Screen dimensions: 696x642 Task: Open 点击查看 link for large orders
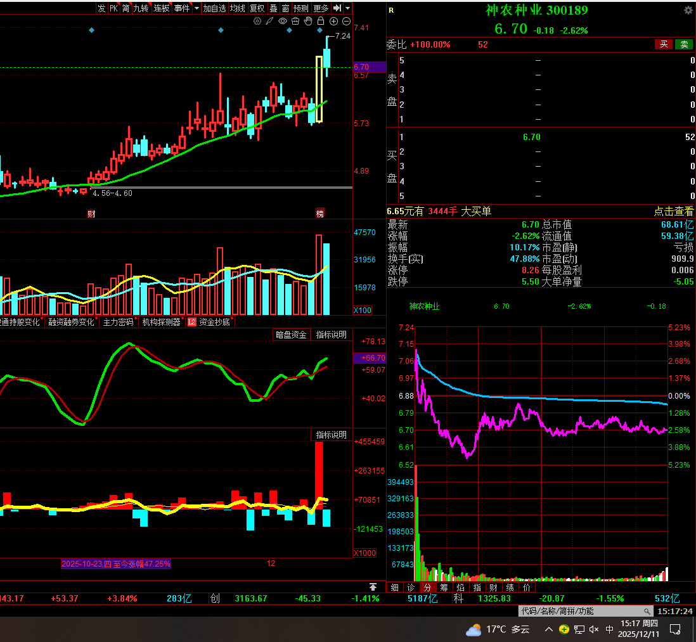tap(674, 211)
